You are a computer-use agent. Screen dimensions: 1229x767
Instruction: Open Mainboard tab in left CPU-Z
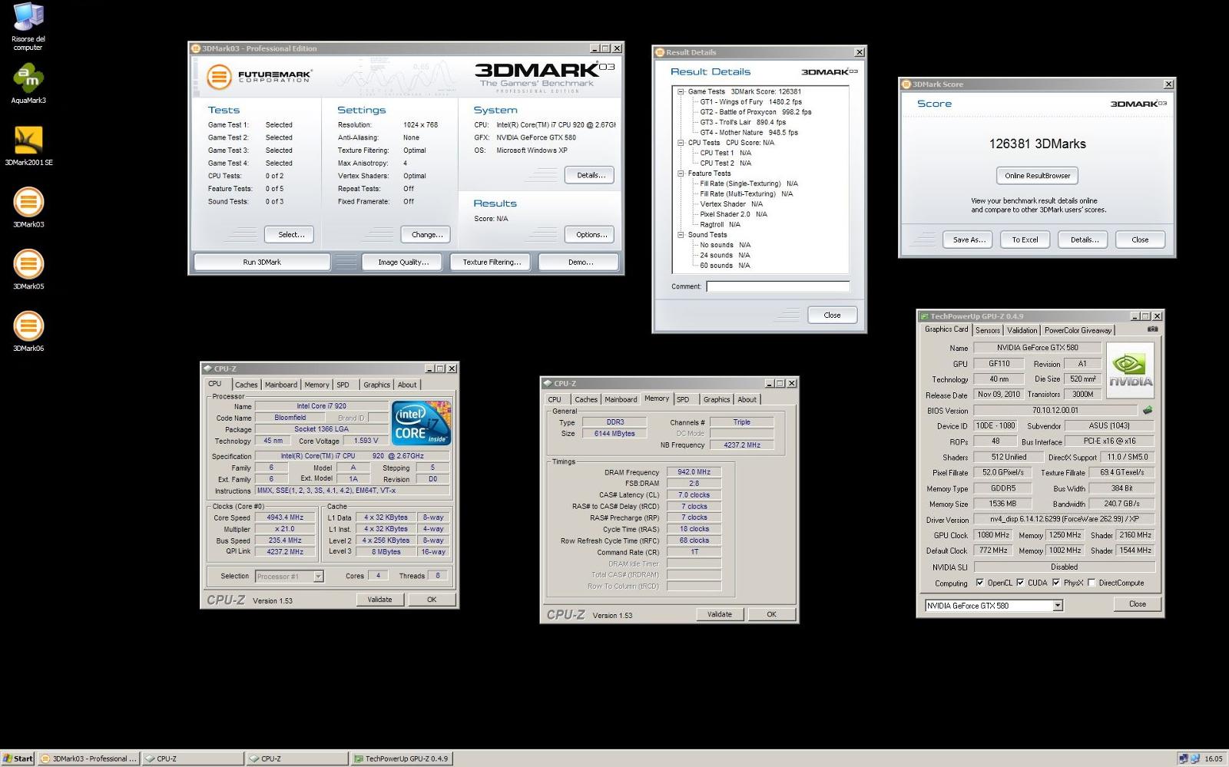click(x=281, y=385)
